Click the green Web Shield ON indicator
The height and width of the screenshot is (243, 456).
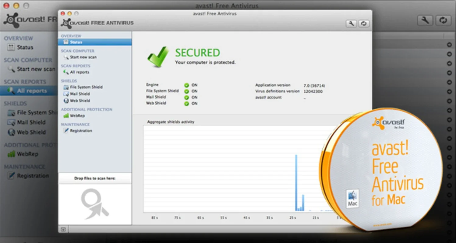(186, 104)
